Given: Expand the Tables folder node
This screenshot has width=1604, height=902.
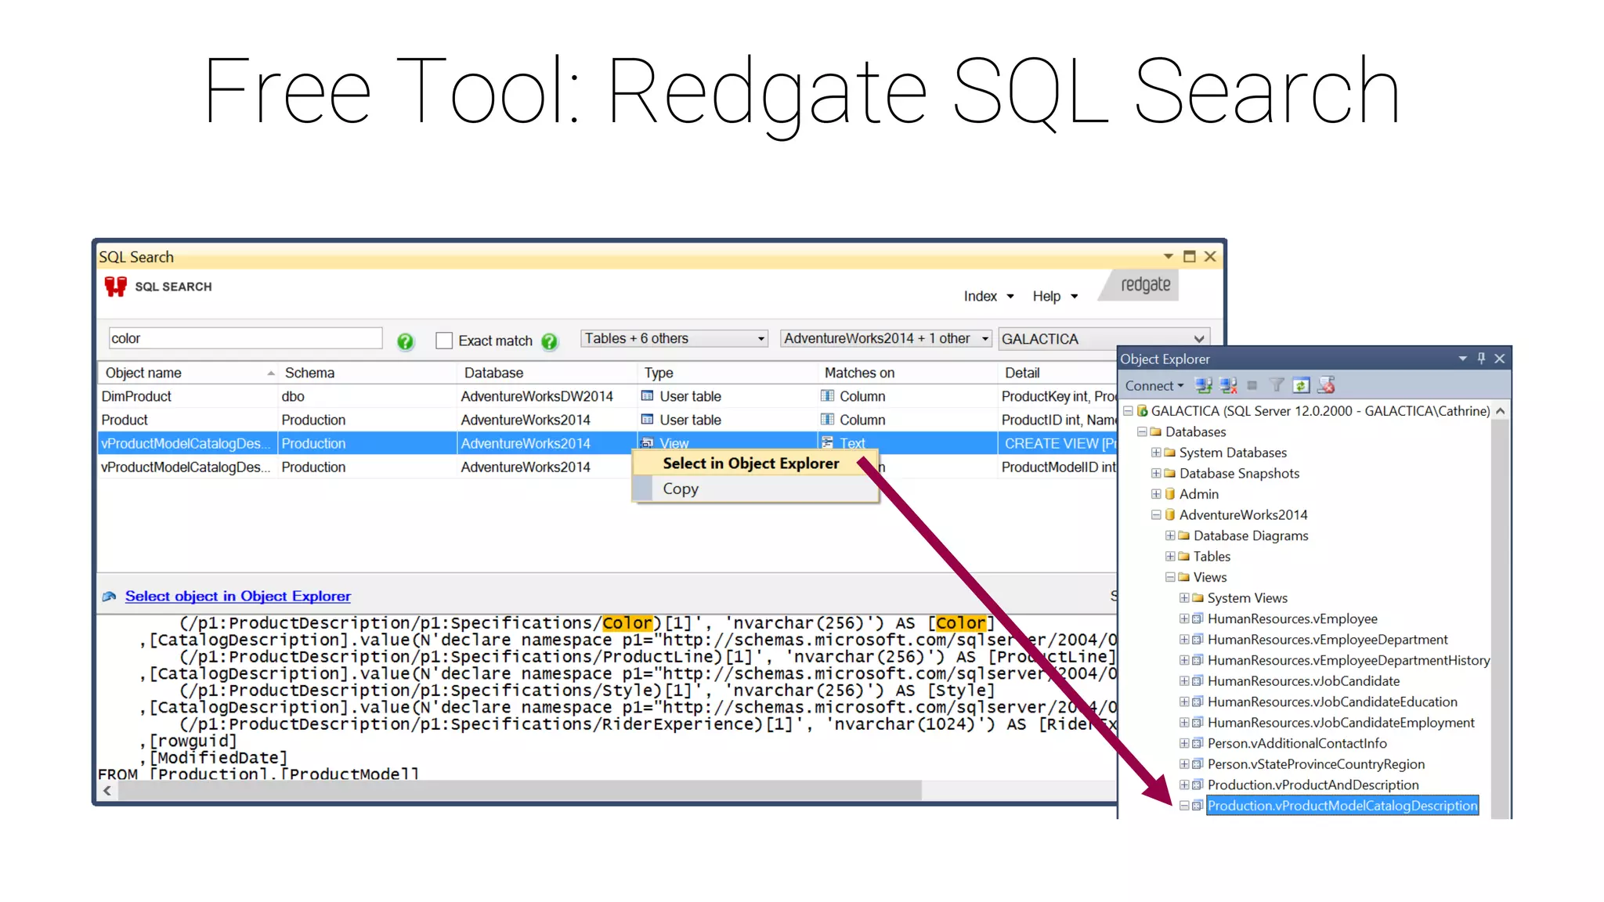Looking at the screenshot, I should (x=1170, y=557).
